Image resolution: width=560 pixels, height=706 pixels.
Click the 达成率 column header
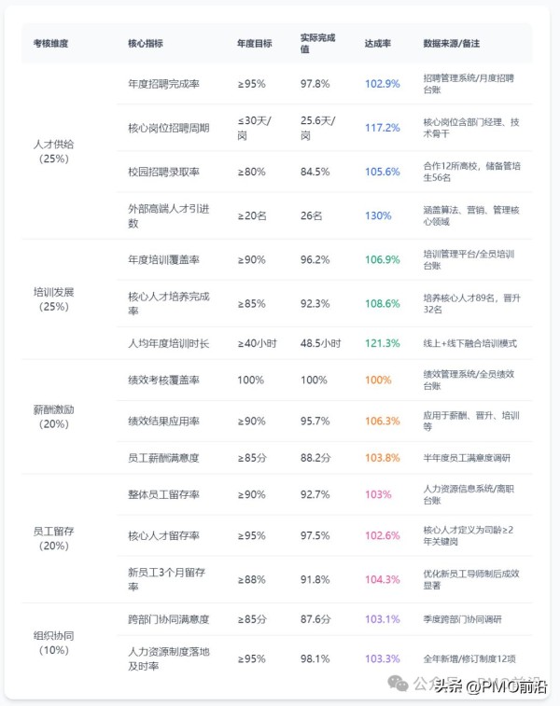378,43
